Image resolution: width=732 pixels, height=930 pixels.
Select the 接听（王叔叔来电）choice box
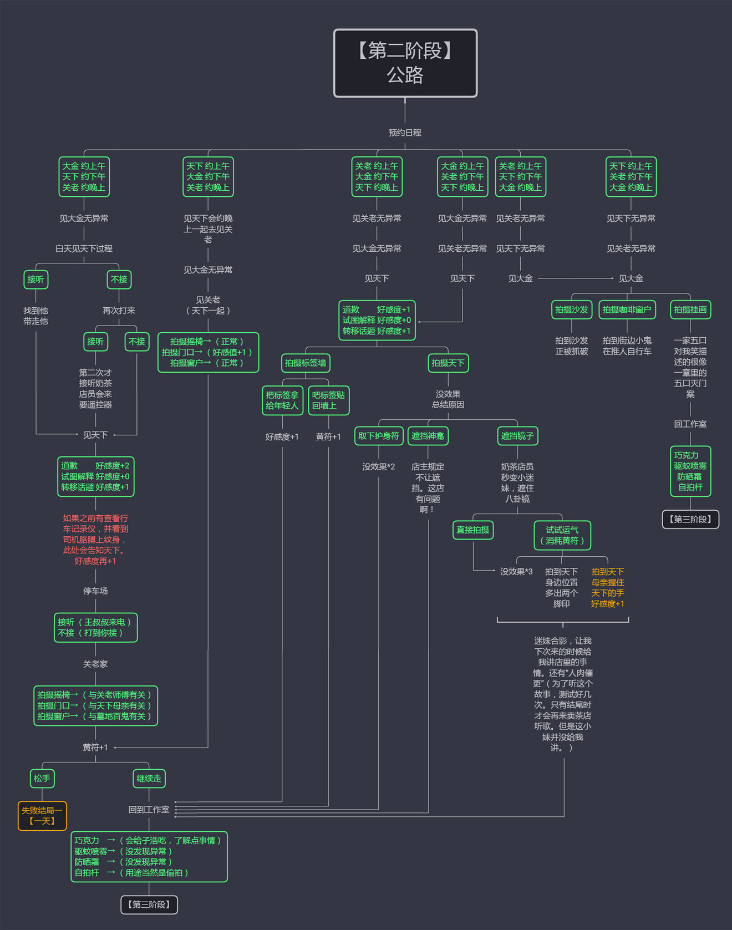click(95, 627)
